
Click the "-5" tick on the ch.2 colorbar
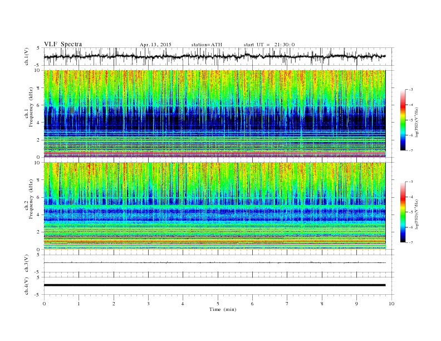[410, 212]
